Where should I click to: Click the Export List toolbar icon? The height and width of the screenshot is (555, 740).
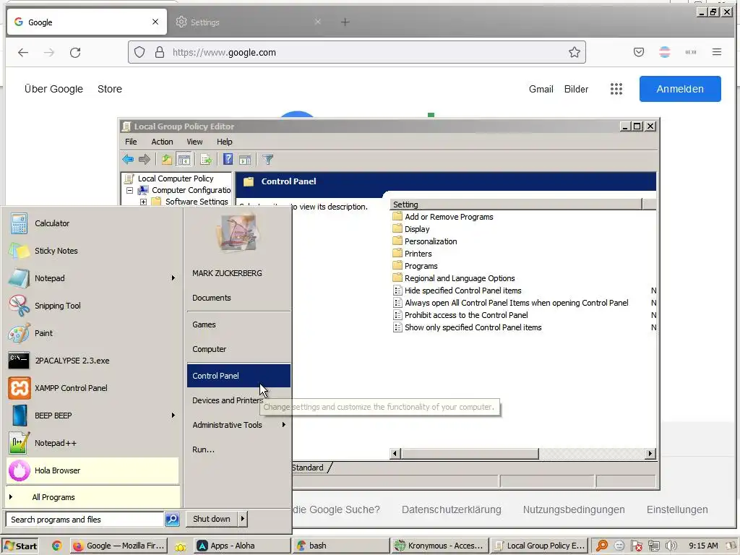pyautogui.click(x=206, y=160)
